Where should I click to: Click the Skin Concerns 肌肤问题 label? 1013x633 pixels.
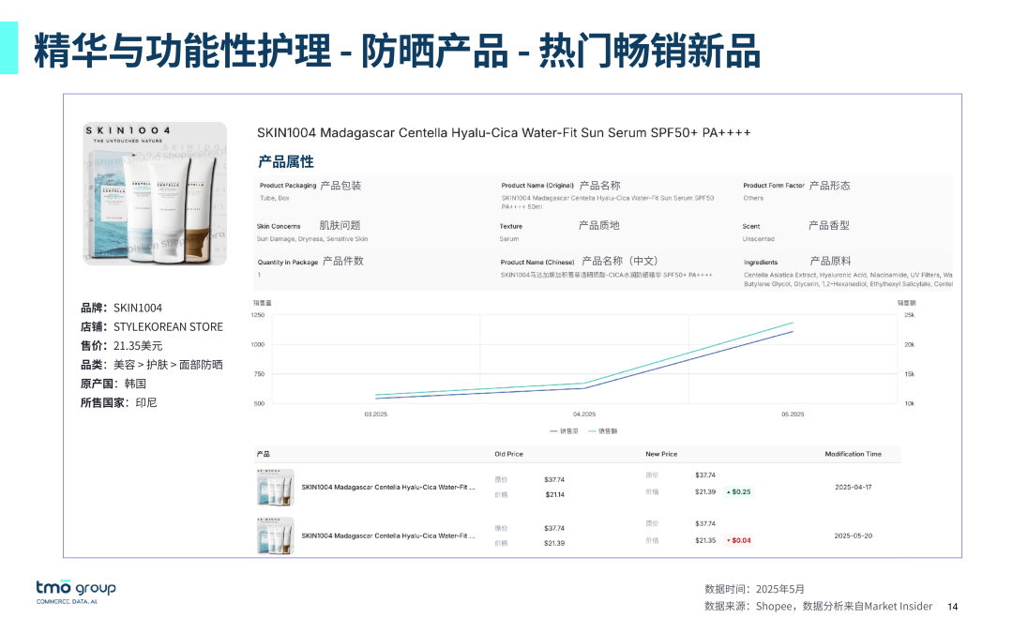click(309, 225)
